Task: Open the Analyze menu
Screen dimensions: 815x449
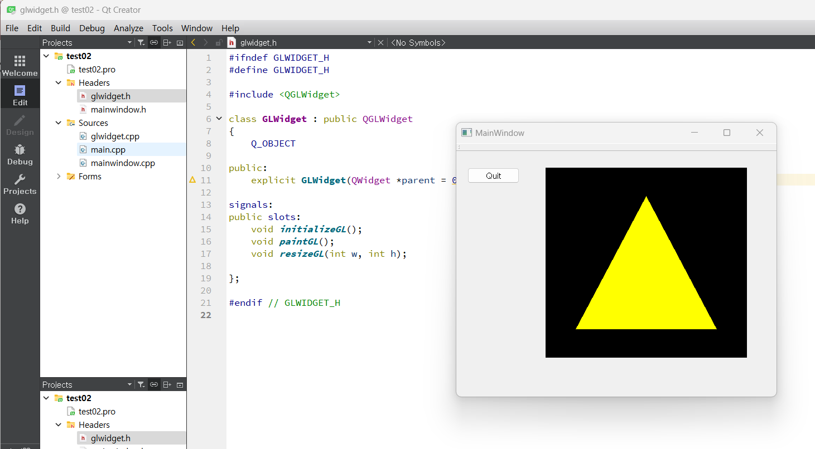Action: (128, 28)
